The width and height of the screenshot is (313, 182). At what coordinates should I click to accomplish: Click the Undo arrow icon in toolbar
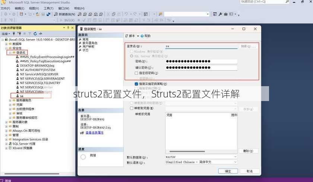point(126,14)
